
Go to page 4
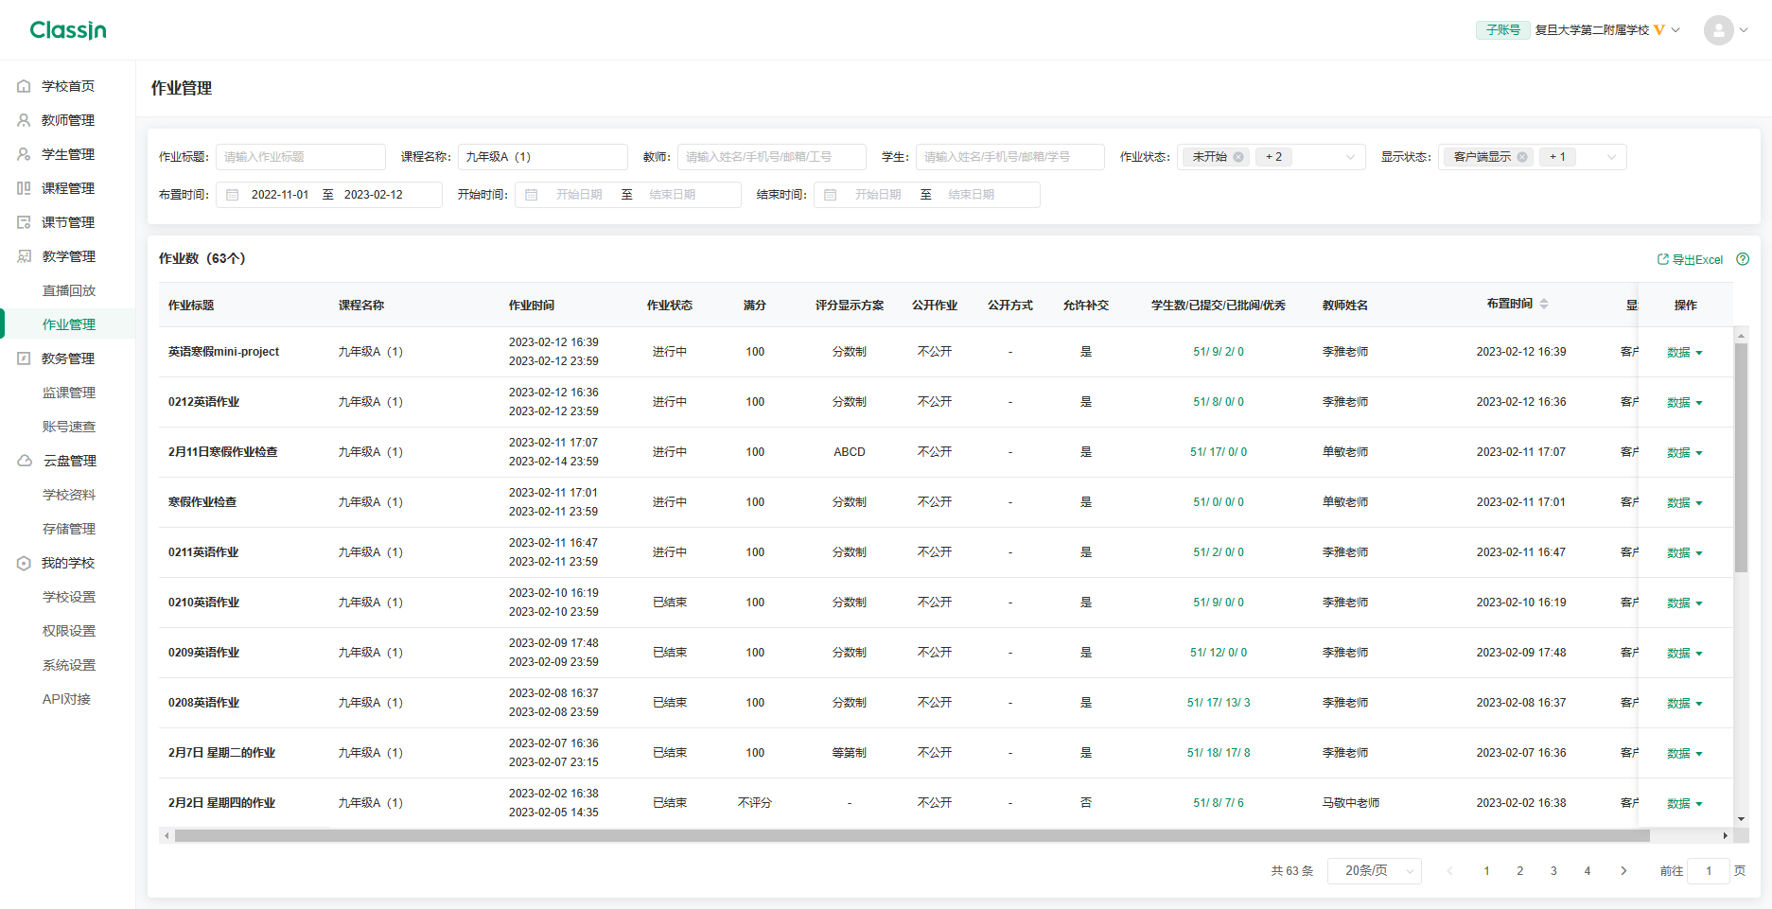[1588, 871]
